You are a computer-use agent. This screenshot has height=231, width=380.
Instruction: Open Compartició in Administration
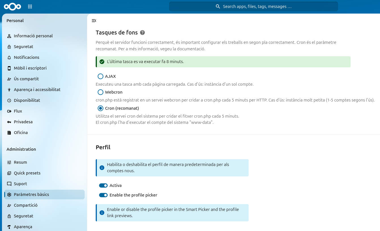[44, 205]
